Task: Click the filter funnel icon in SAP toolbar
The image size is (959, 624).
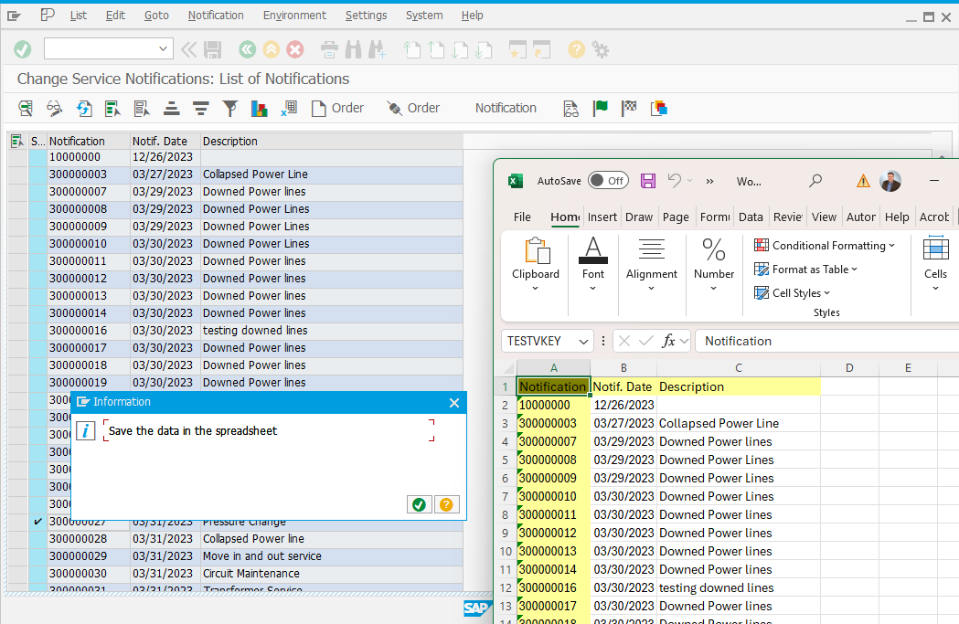Action: point(230,108)
